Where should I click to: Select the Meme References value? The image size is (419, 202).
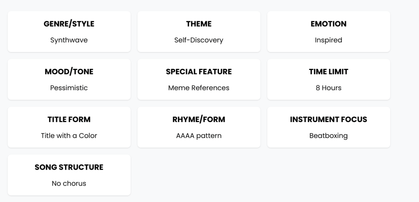coord(199,88)
